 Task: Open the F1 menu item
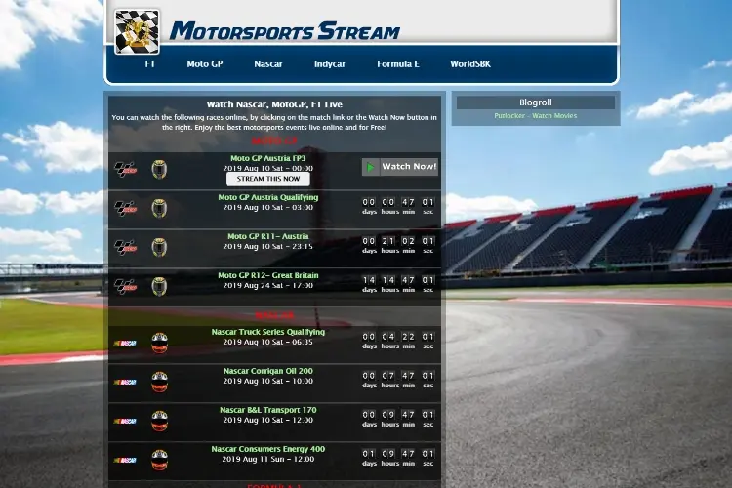pyautogui.click(x=149, y=64)
